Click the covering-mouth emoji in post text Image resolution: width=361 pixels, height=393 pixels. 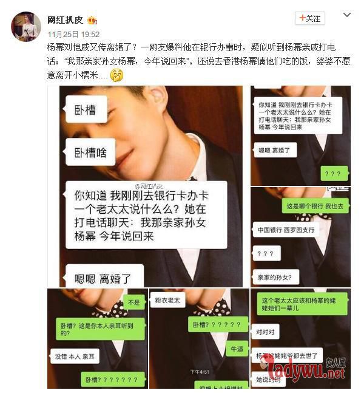point(117,75)
